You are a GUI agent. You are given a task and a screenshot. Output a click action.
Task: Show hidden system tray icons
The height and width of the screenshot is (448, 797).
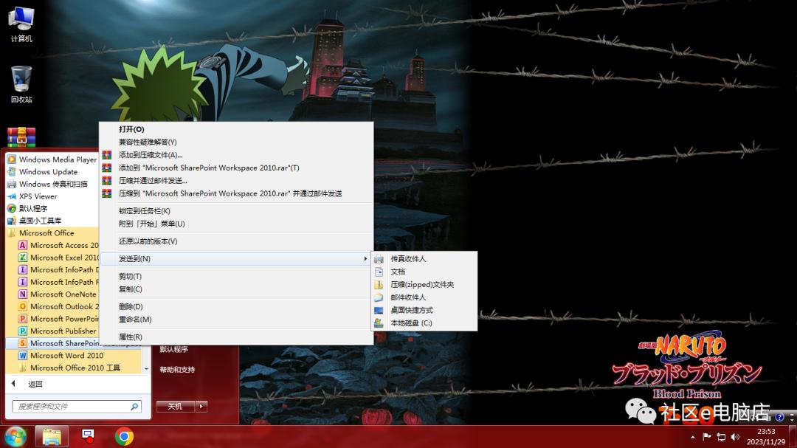click(x=693, y=437)
